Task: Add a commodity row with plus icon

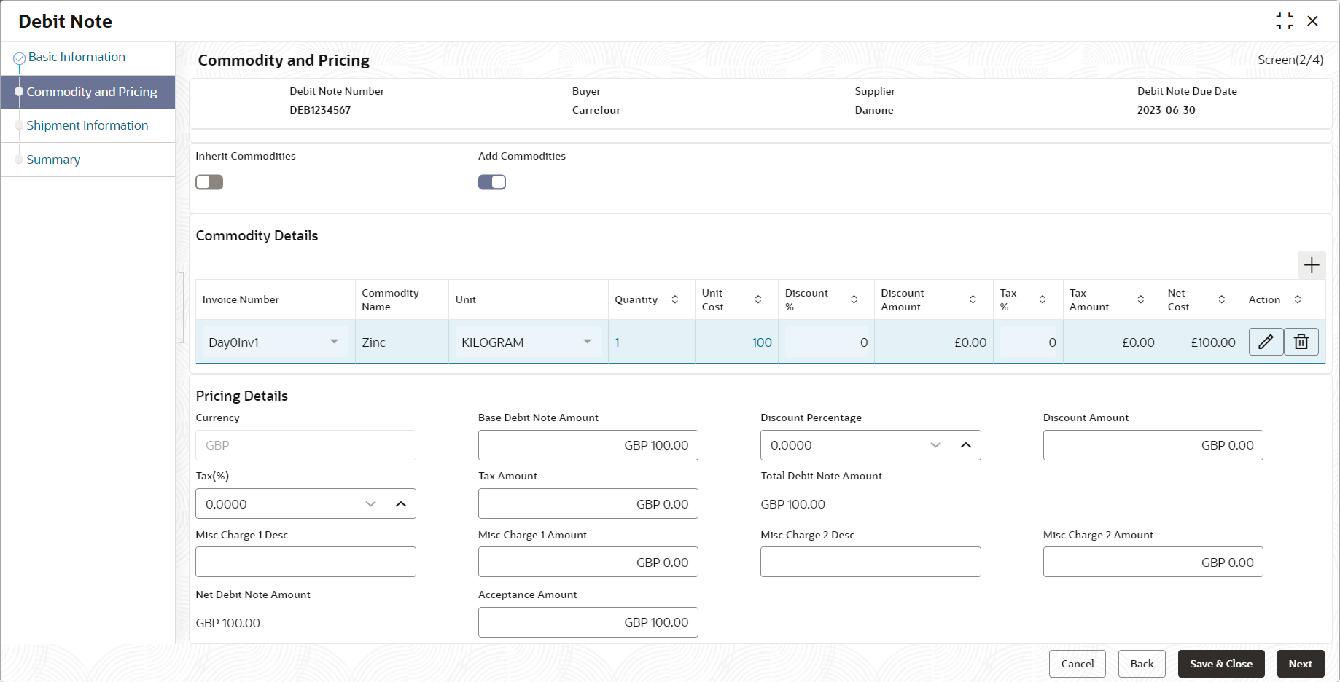Action: pyautogui.click(x=1312, y=265)
